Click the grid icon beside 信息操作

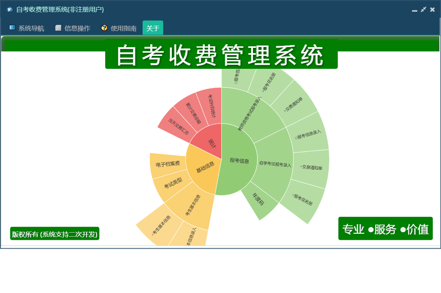[x=58, y=28]
